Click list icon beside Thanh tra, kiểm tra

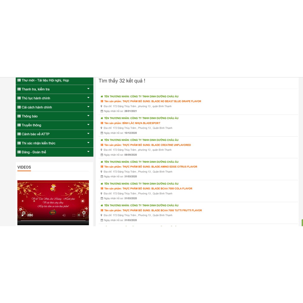(x=19, y=89)
